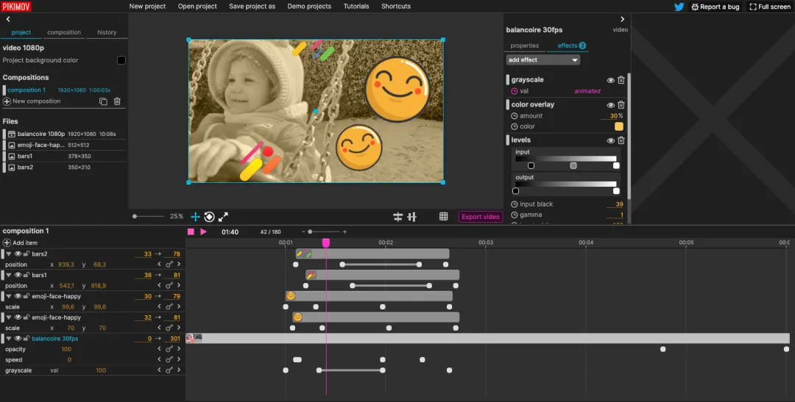795x402 pixels.
Task: Collapse the balancoire 30fps layer triangle
Action: 9,339
